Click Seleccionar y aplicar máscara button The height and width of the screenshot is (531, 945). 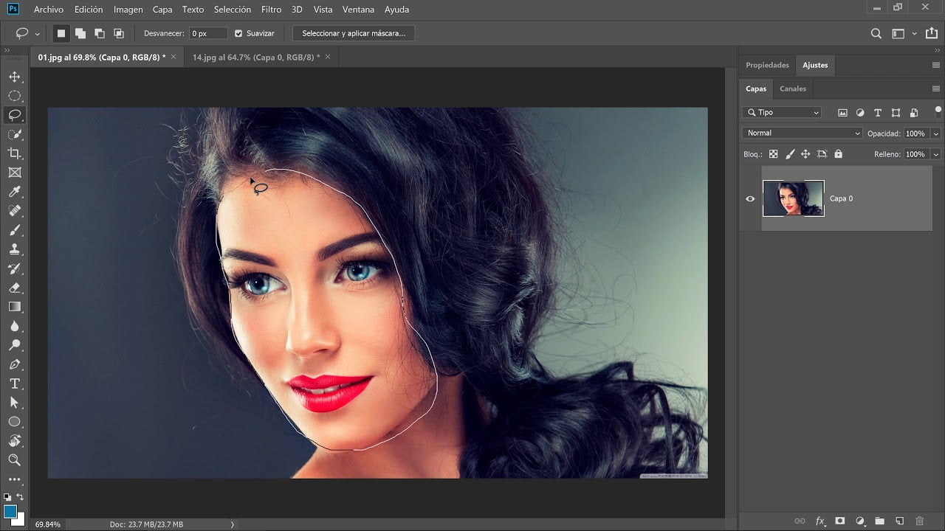point(354,32)
